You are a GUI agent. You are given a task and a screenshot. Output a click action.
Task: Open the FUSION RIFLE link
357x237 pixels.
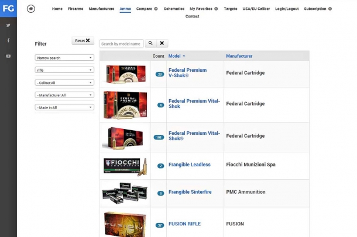click(185, 224)
